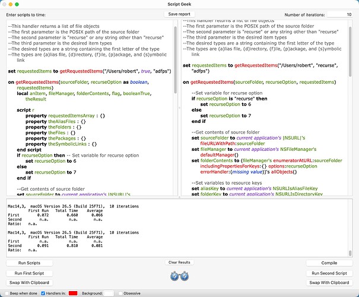Click the 0.072 first run value
The height and width of the screenshot is (297, 359).
coord(43,215)
